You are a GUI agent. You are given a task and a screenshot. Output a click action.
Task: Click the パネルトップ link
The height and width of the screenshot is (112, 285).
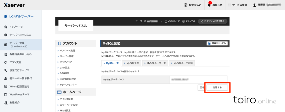pos(172,21)
